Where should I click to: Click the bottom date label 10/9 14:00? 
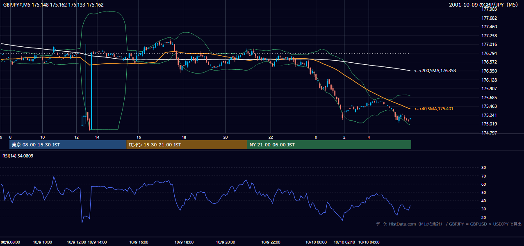98,242
